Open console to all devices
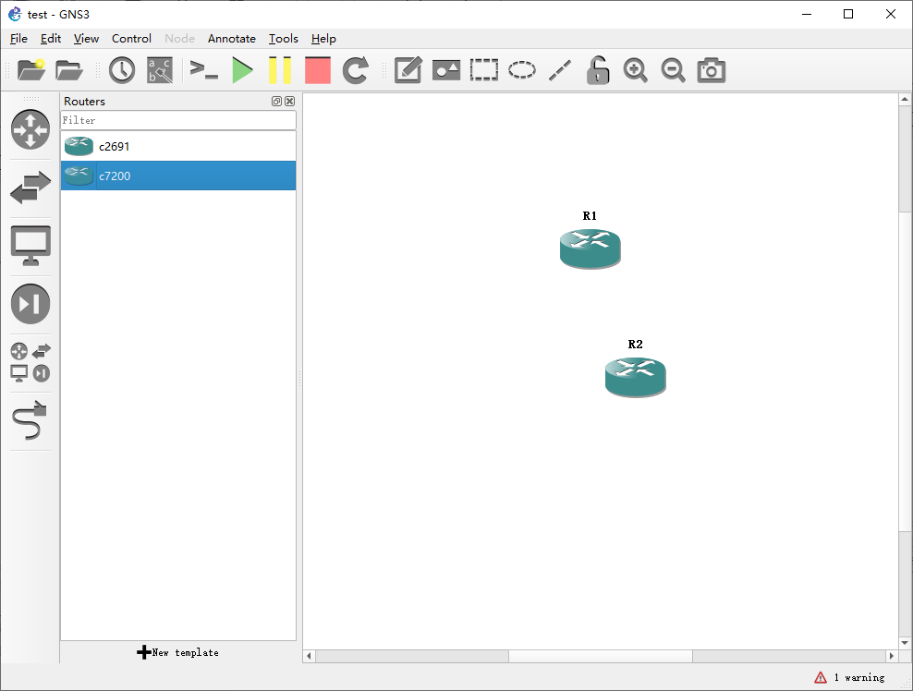913x691 pixels. (x=204, y=70)
